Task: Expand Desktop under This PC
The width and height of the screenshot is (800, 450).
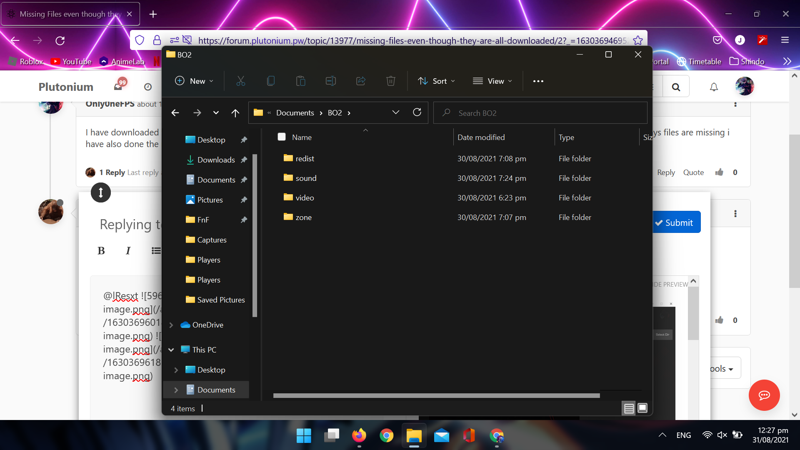Action: [176, 370]
